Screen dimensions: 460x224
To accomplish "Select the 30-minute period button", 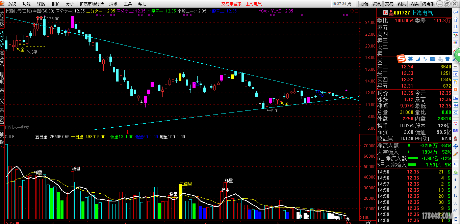I will coord(456,202).
